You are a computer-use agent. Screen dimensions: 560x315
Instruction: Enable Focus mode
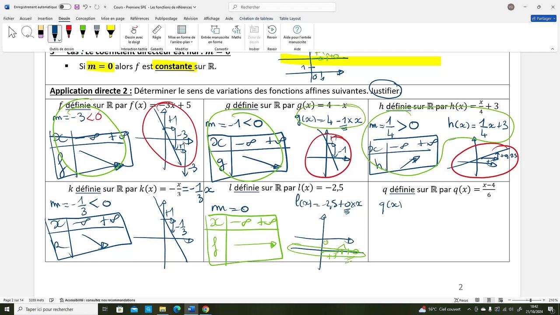pyautogui.click(x=462, y=300)
